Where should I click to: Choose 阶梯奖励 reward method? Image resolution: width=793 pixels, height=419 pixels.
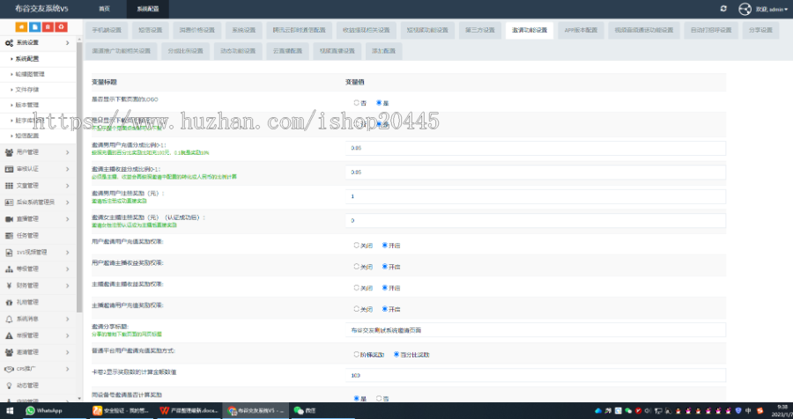pyautogui.click(x=357, y=355)
